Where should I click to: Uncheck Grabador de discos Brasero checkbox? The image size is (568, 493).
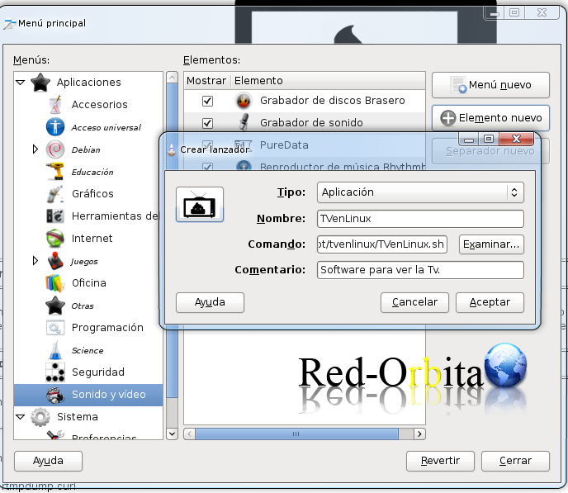click(x=208, y=101)
